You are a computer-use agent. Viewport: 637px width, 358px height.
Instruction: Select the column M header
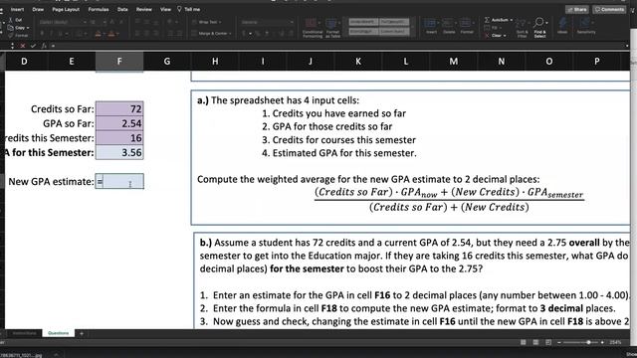tap(454, 62)
